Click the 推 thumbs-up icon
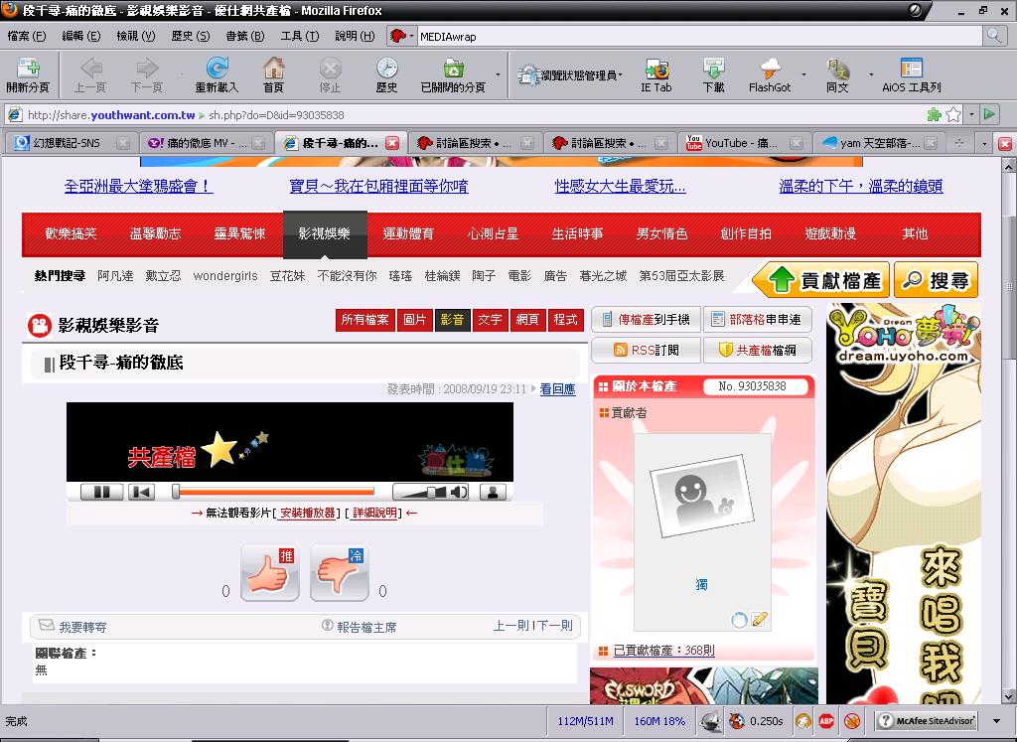1017x742 pixels. pyautogui.click(x=269, y=572)
